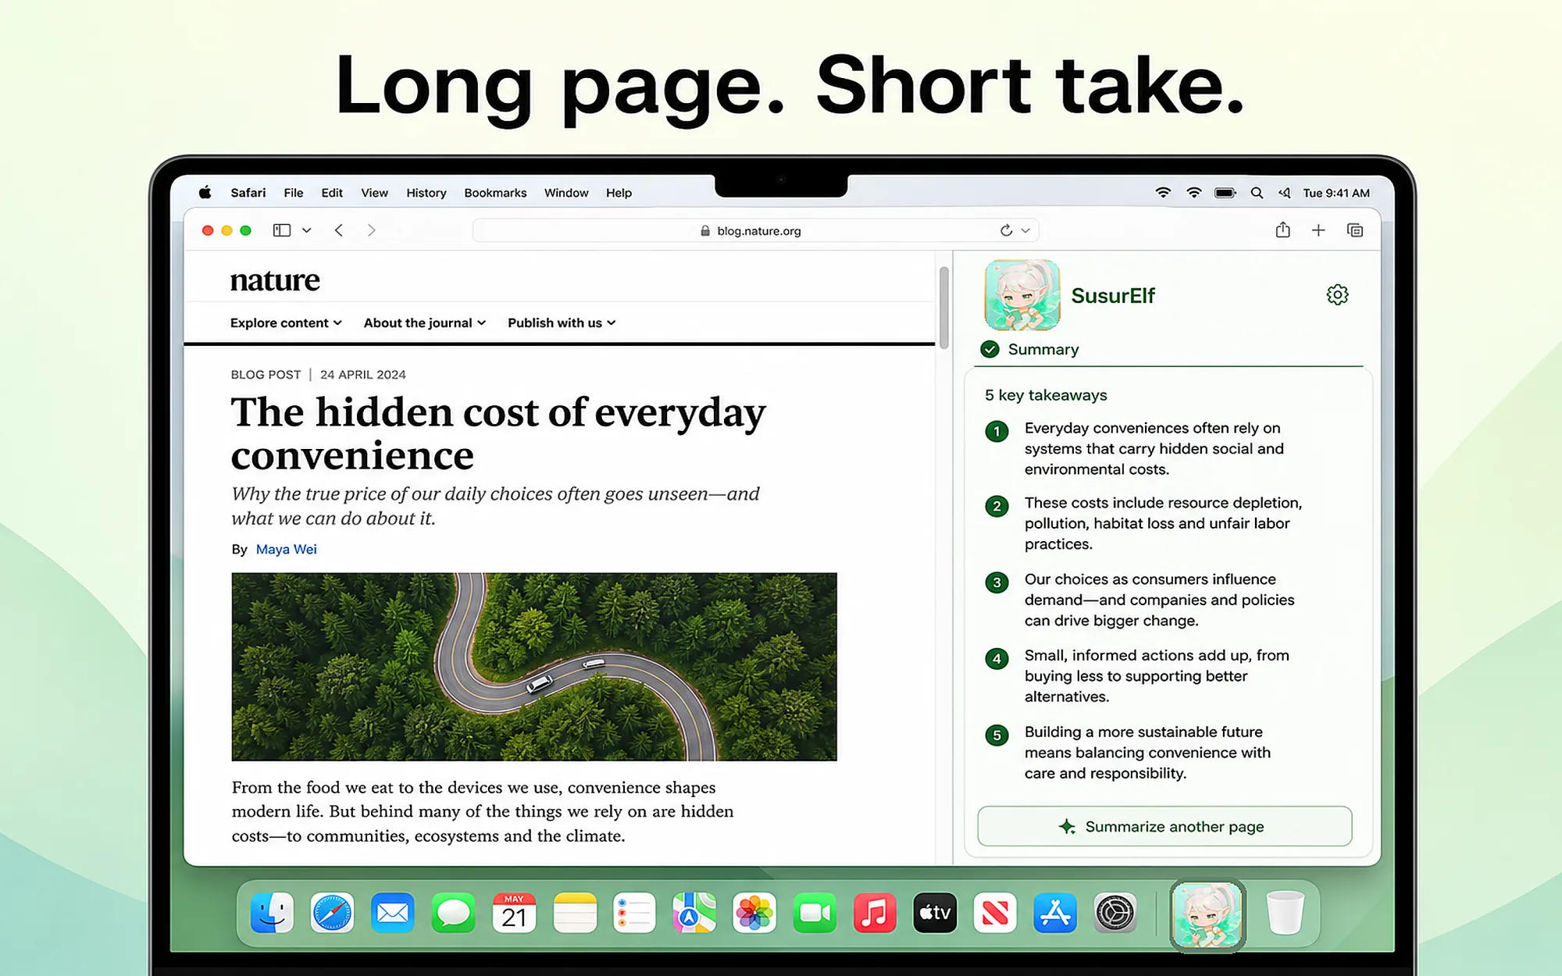Click the "5 key takeaways" heading
The height and width of the screenshot is (976, 1562).
[x=1046, y=395]
